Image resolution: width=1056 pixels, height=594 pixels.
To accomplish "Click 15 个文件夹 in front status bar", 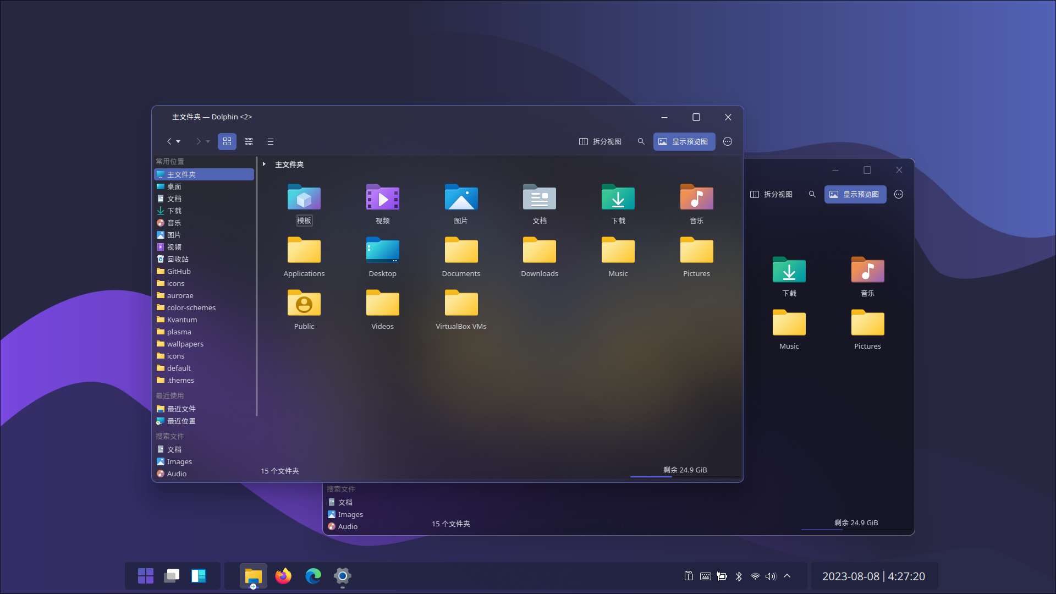I will pos(280,471).
